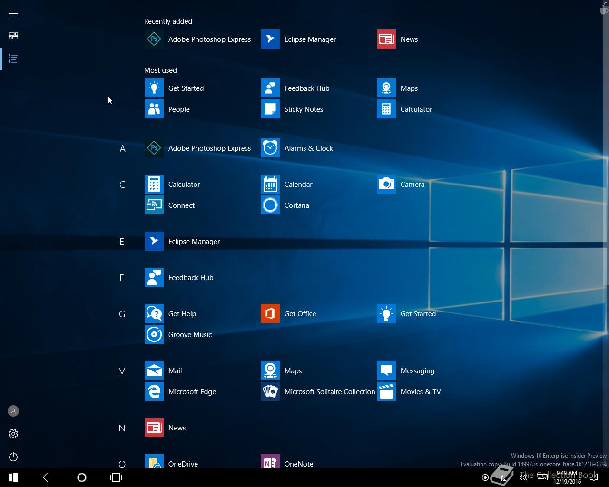Viewport: 609px width, 487px height.
Task: Open Microsoft Edge browser
Action: [181, 391]
